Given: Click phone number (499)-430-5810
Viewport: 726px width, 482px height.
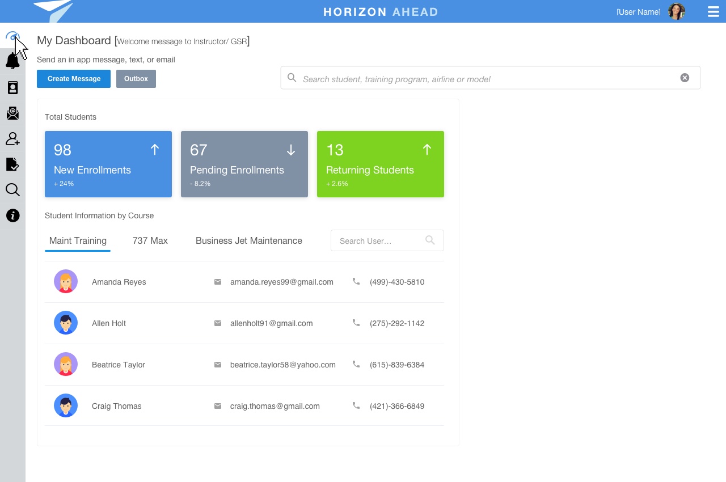Looking at the screenshot, I should pyautogui.click(x=397, y=282).
